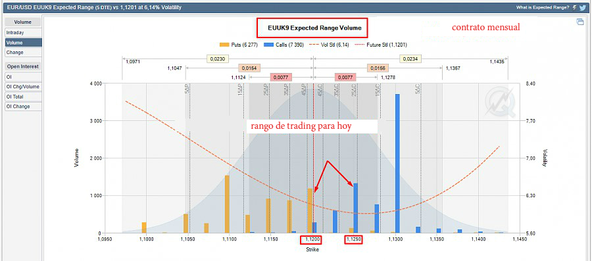Select the OI Total view
This screenshot has width=592, height=261.
[x=23, y=97]
